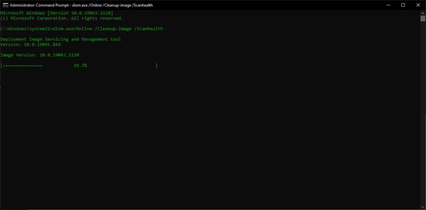Minimize the Command Prompt window
The width and height of the screenshot is (426, 210).
pos(388,5)
